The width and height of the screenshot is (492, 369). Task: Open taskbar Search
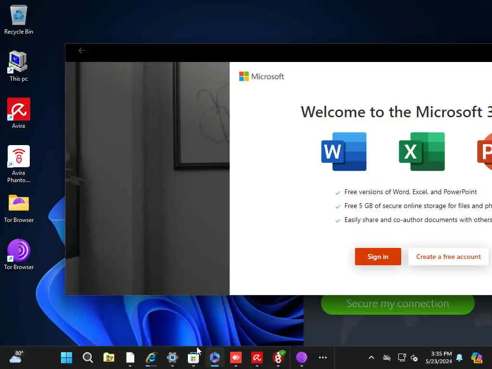88,357
